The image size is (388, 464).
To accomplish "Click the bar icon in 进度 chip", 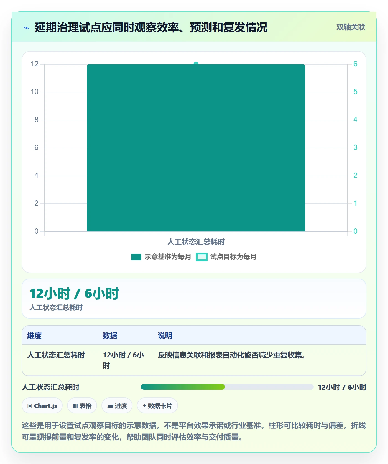I will (110, 406).
